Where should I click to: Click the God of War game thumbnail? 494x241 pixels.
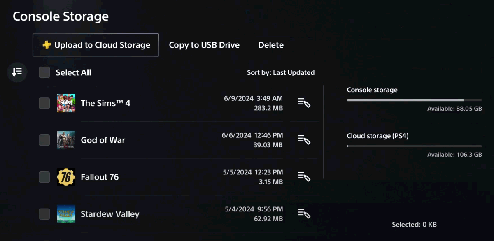click(x=66, y=140)
